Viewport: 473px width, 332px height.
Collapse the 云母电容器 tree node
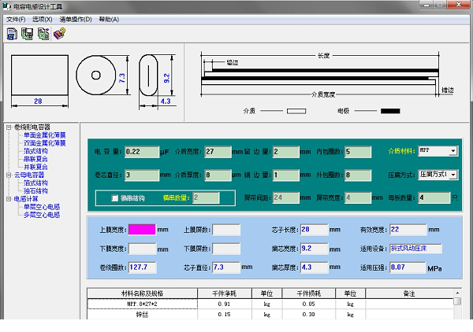coord(9,175)
